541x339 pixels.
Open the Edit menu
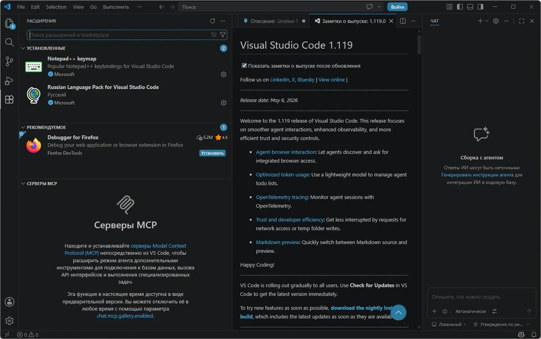coord(35,7)
